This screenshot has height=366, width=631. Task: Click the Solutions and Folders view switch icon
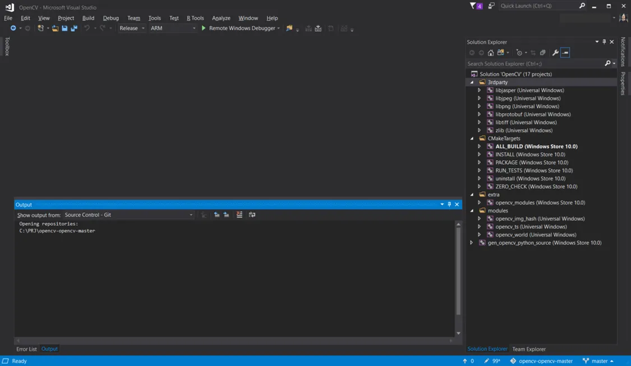[x=501, y=53]
